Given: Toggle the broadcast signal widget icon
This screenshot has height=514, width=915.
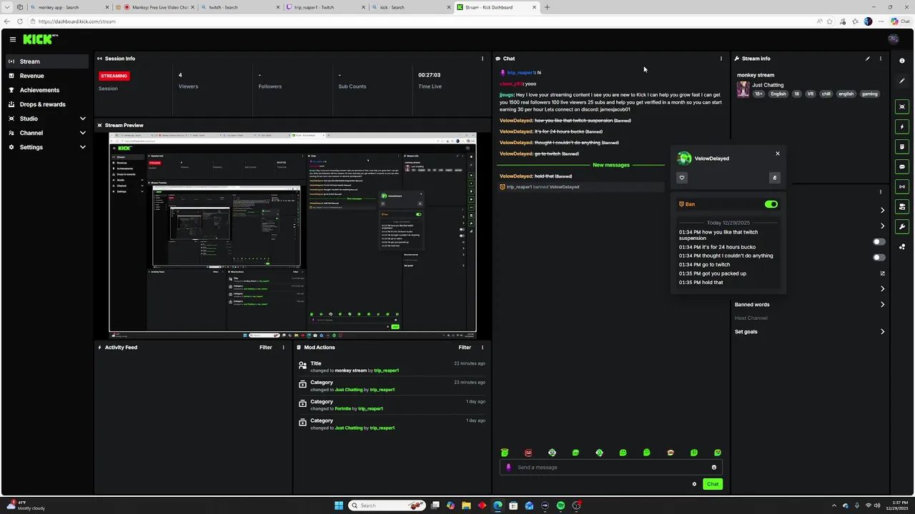Looking at the screenshot, I should tap(901, 186).
